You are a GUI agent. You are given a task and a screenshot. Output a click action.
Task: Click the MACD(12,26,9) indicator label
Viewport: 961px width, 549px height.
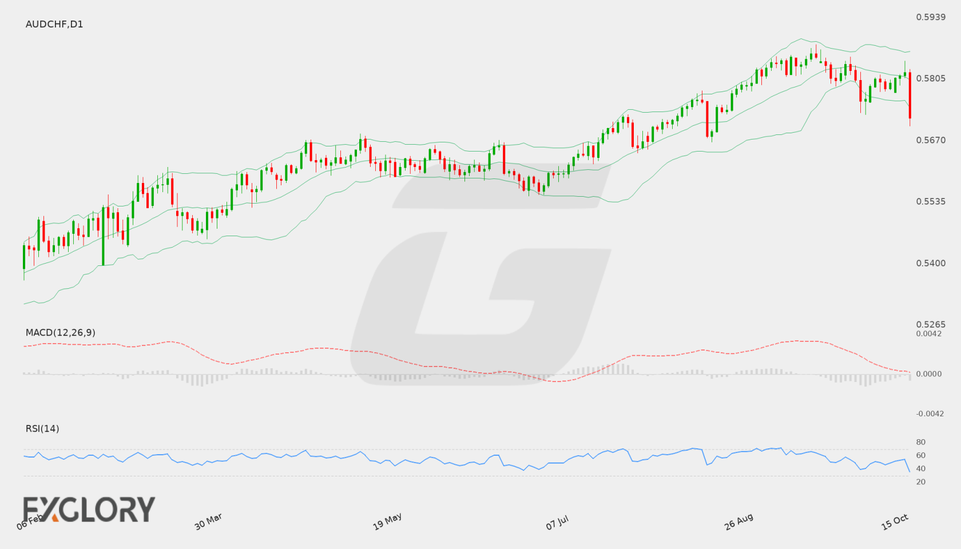coord(61,332)
